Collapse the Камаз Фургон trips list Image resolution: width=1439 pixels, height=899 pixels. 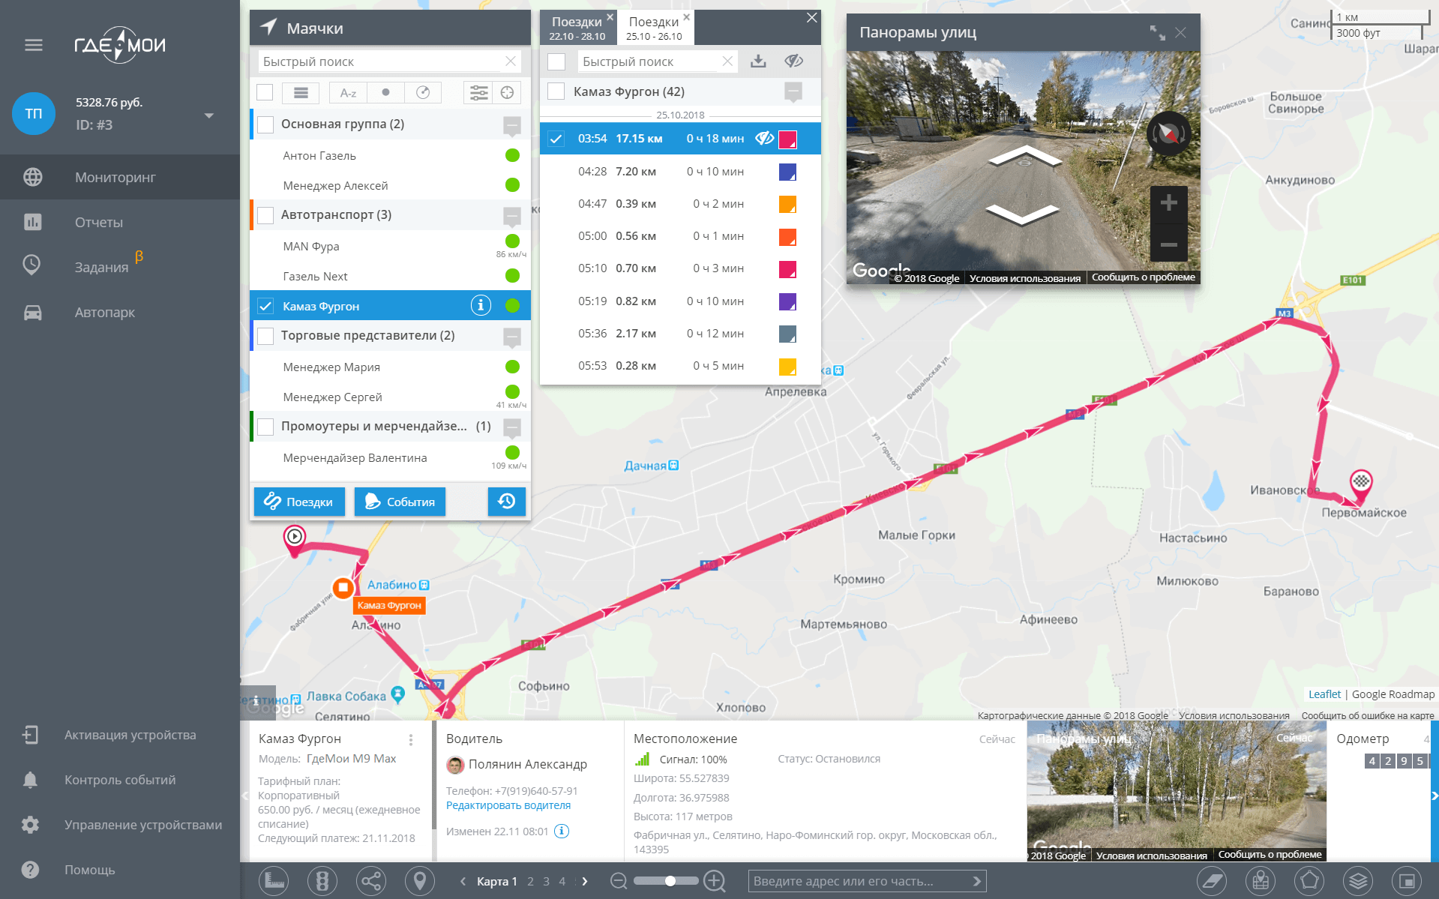[793, 92]
